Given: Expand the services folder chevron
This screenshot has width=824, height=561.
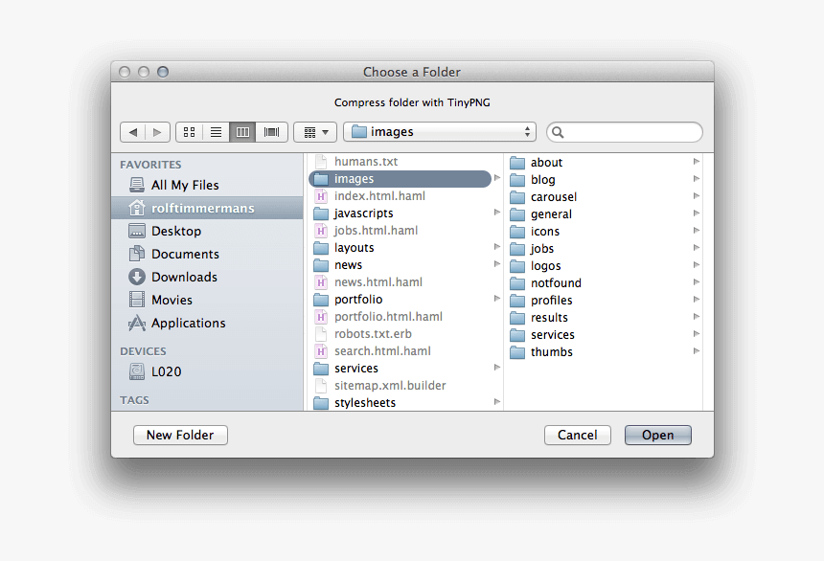Looking at the screenshot, I should (496, 368).
